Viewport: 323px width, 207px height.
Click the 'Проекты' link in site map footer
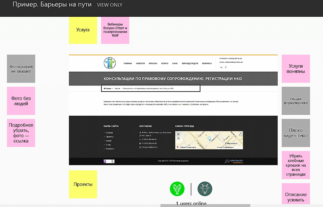tap(109, 137)
